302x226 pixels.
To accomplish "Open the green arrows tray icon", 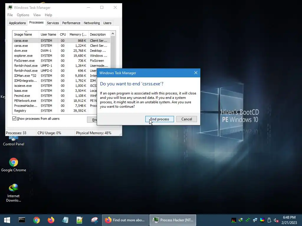I will 248,220.
